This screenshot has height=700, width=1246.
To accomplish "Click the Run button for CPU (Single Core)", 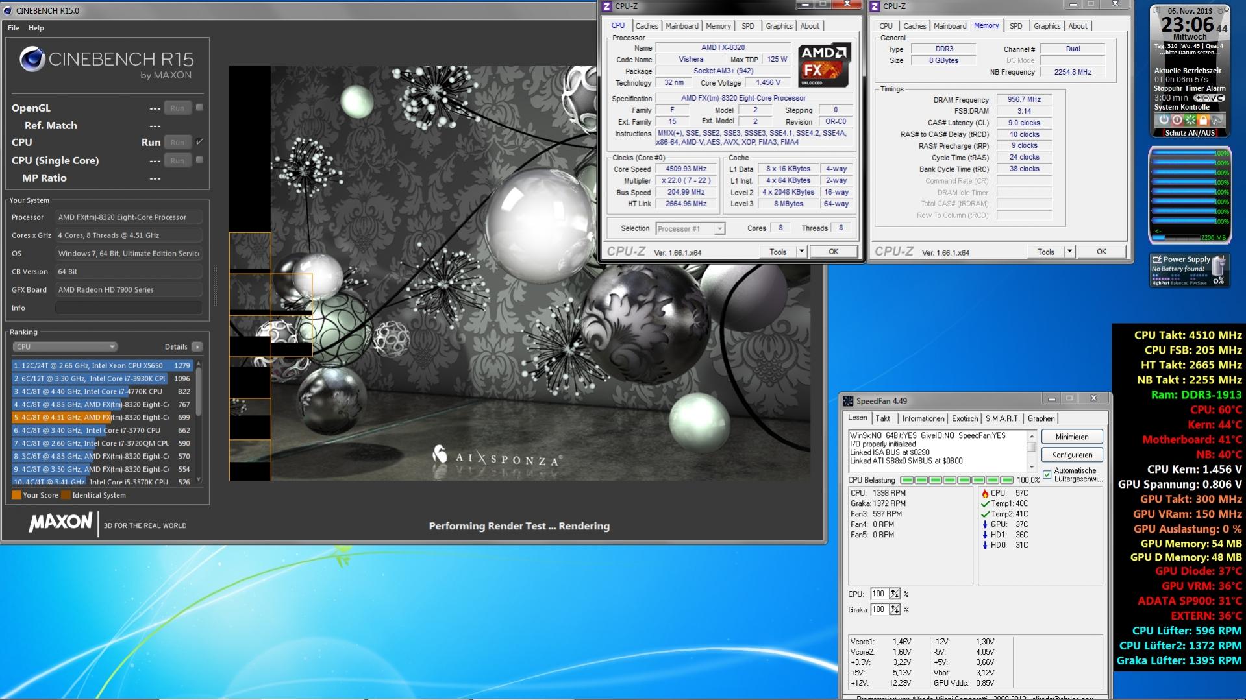I will click(177, 160).
